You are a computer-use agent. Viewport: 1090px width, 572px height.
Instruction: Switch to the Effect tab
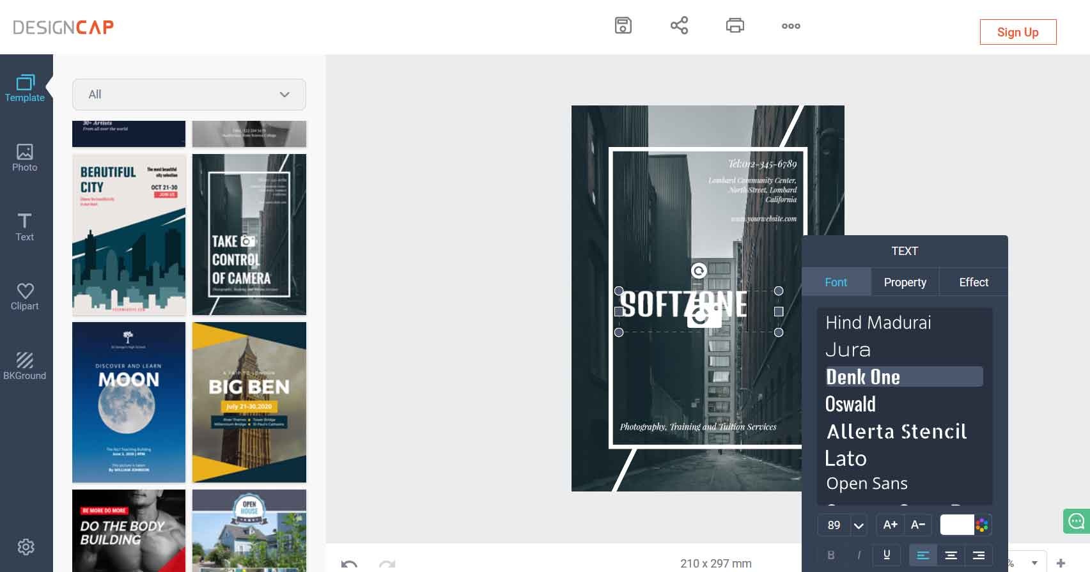coord(974,282)
